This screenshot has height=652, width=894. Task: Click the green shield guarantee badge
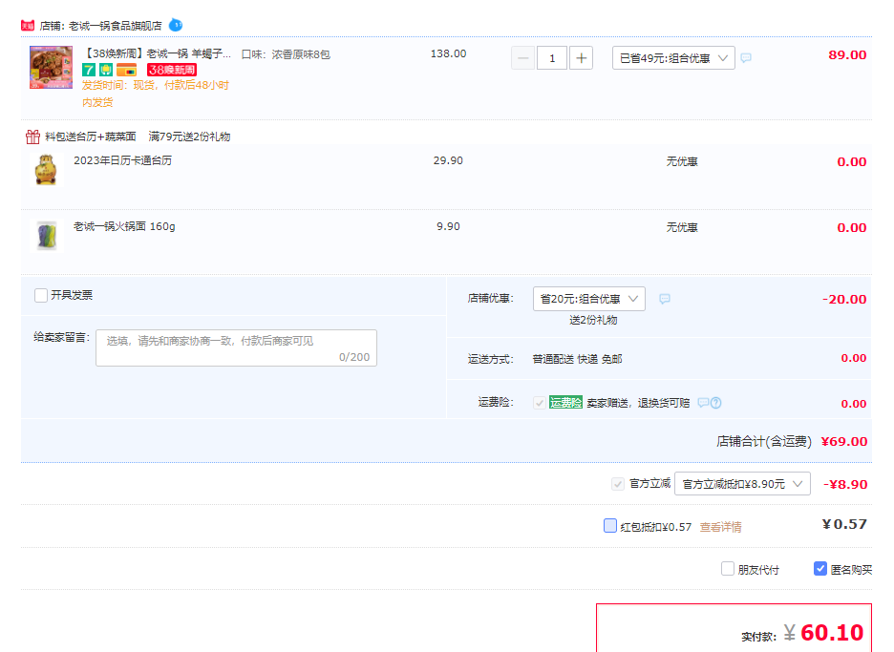coord(106,70)
